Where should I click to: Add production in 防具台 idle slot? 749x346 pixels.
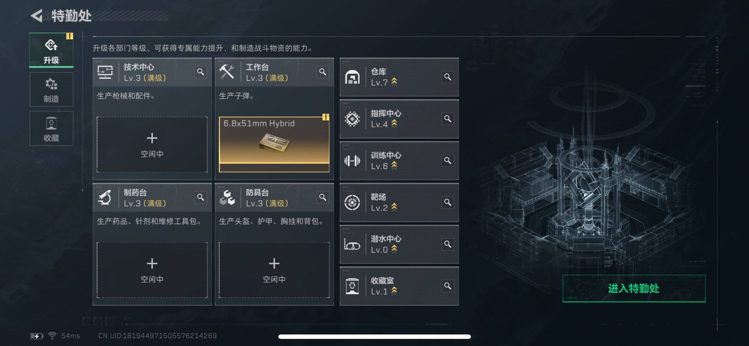click(x=274, y=270)
